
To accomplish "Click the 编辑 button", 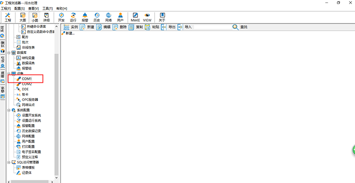I will [x=103, y=27].
